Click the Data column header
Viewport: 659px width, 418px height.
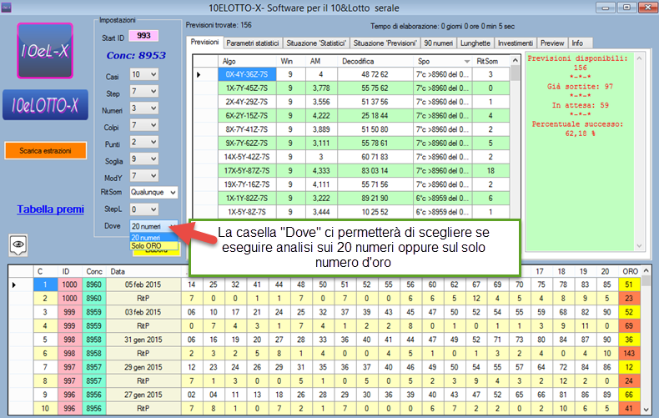click(x=143, y=272)
